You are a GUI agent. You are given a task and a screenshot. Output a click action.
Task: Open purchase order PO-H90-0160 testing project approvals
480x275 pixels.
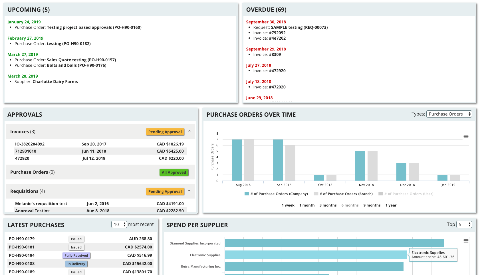point(94,27)
